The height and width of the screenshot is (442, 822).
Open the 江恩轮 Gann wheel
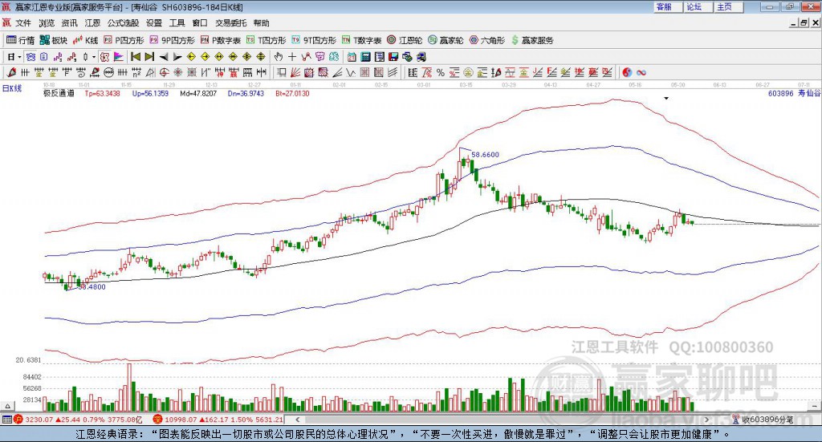pyautogui.click(x=405, y=40)
